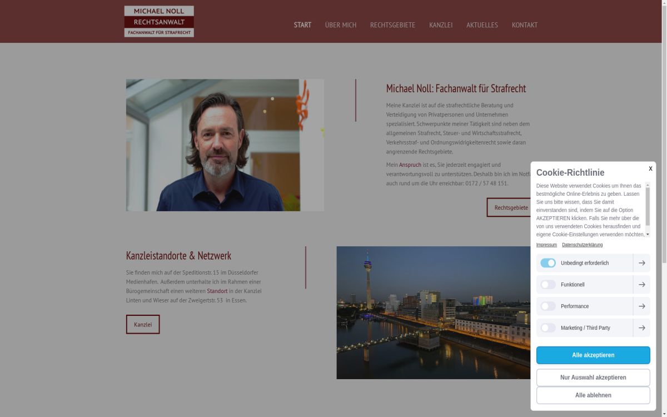Expand Funktionell cookie details arrow
The image size is (667, 417).
coord(641,285)
